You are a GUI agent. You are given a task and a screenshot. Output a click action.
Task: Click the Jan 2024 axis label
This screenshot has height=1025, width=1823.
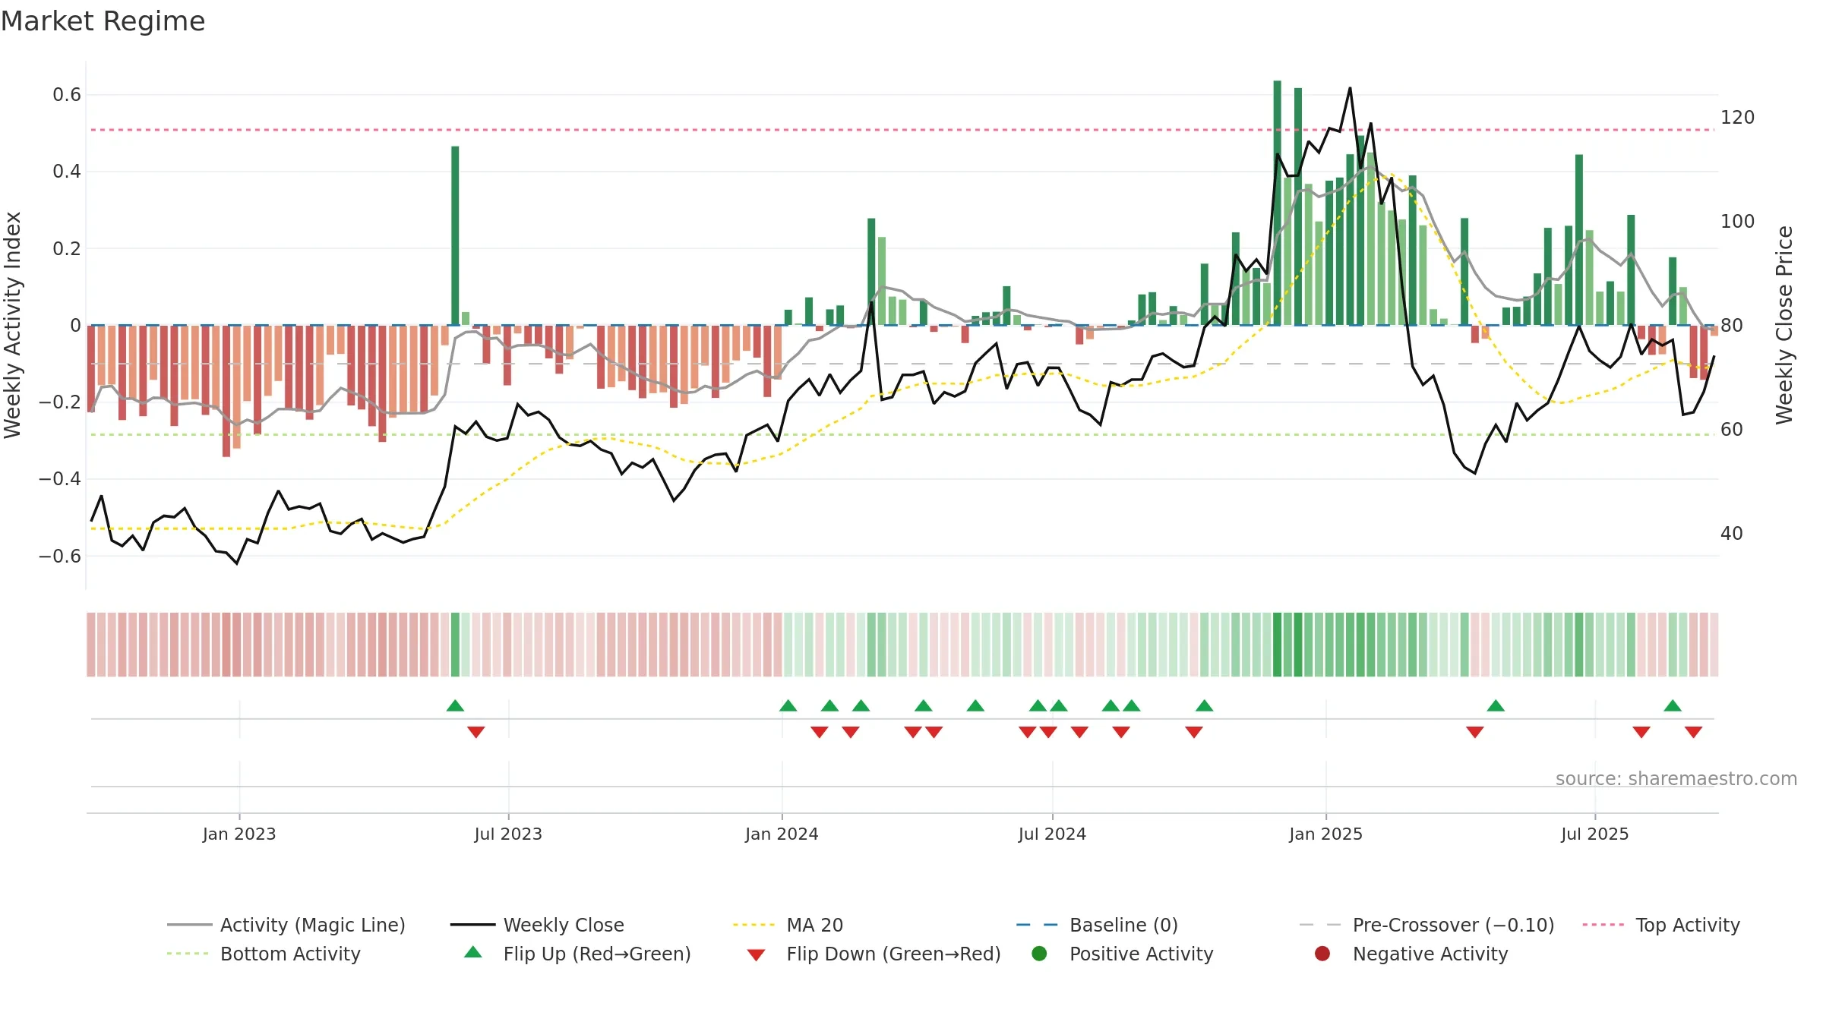click(x=782, y=834)
